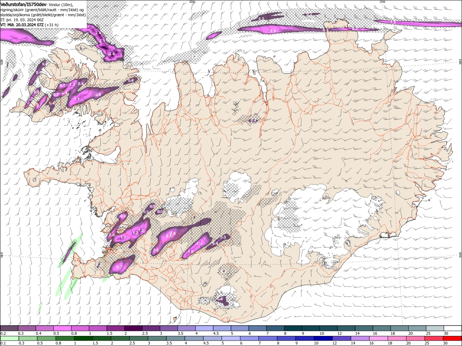Screen dimensions: 462x346
Task: Pick the lower legend swatch labeled 25
Action: click(x=433, y=338)
